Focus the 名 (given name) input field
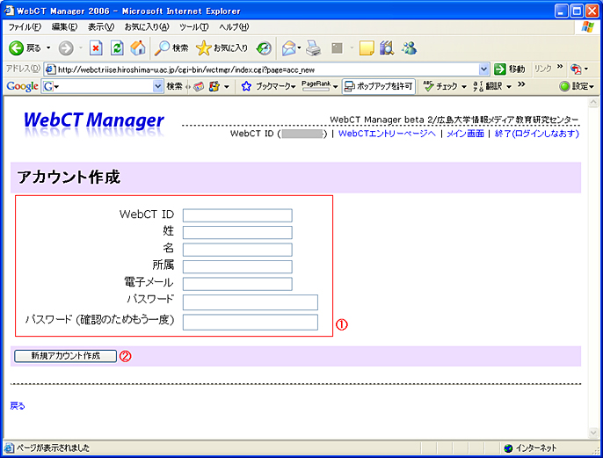This screenshot has height=458, width=603. coord(237,250)
